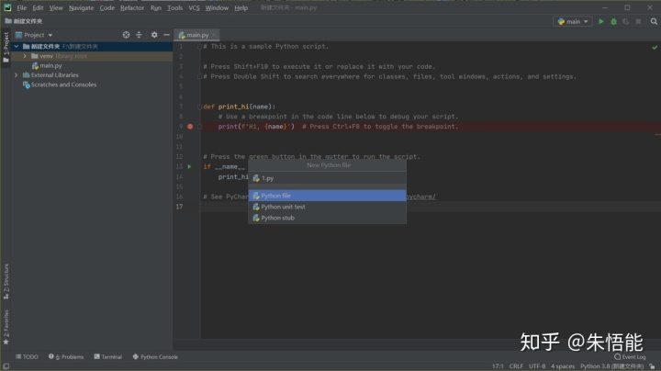Open the Code menu
661x371 pixels.
click(x=107, y=7)
